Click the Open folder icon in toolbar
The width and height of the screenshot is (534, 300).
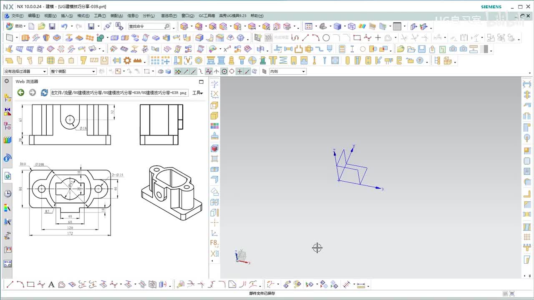(x=41, y=26)
